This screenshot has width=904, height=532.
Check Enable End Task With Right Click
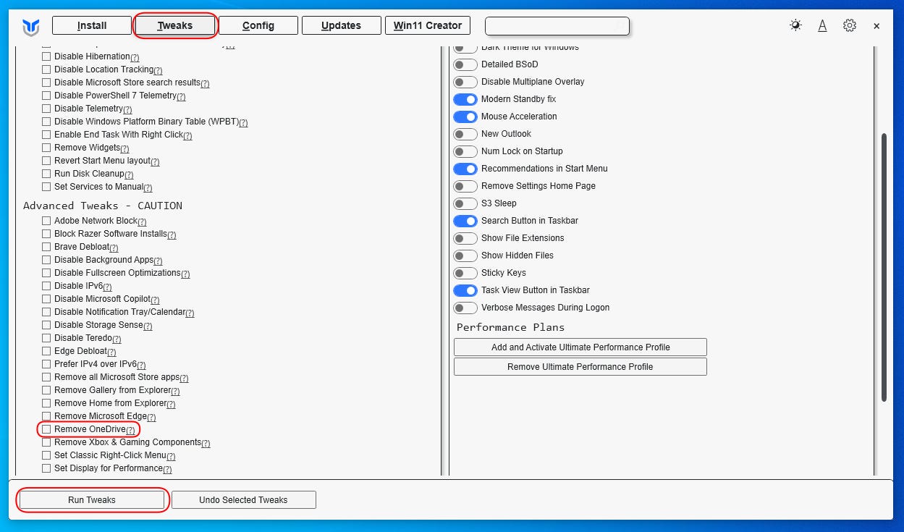coord(46,135)
